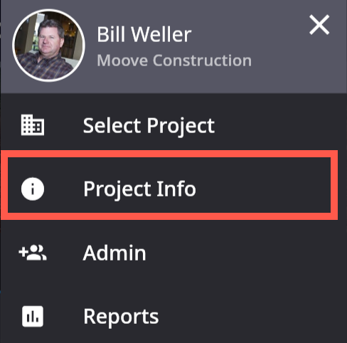
Task: Click the "Project Info" text label
Action: click(139, 189)
